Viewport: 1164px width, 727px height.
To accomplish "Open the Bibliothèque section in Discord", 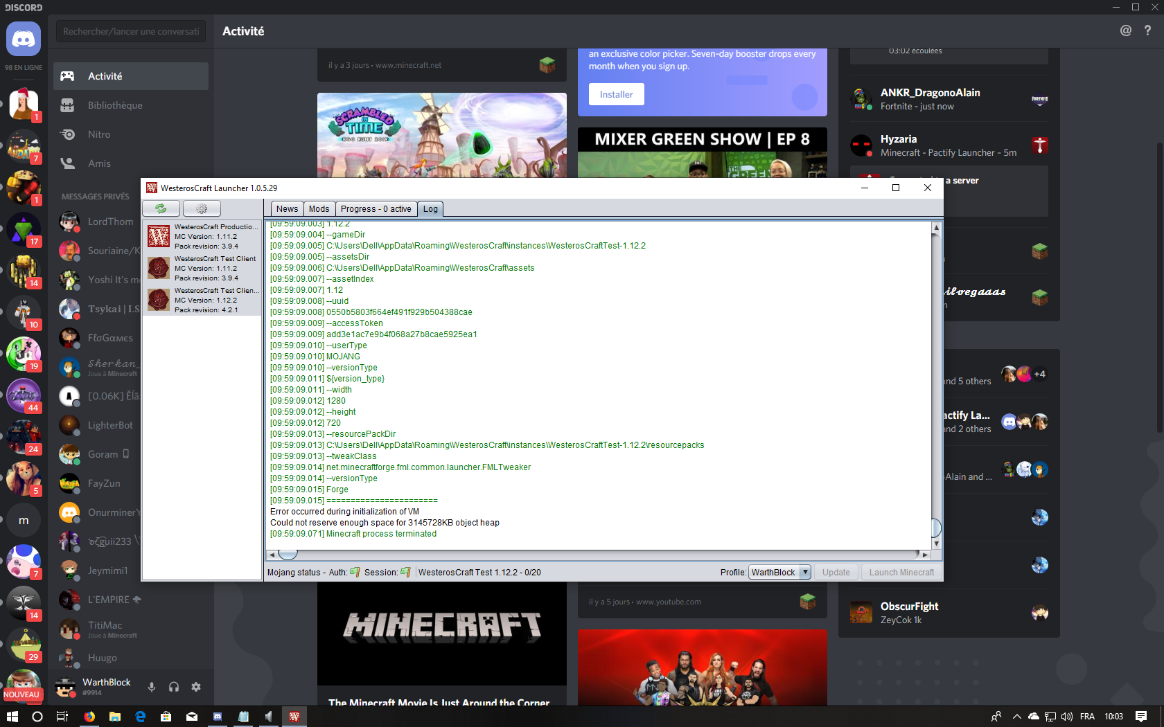I will coord(131,105).
